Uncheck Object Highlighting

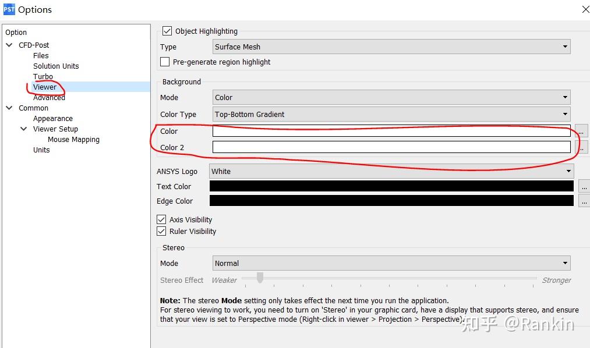click(x=167, y=31)
